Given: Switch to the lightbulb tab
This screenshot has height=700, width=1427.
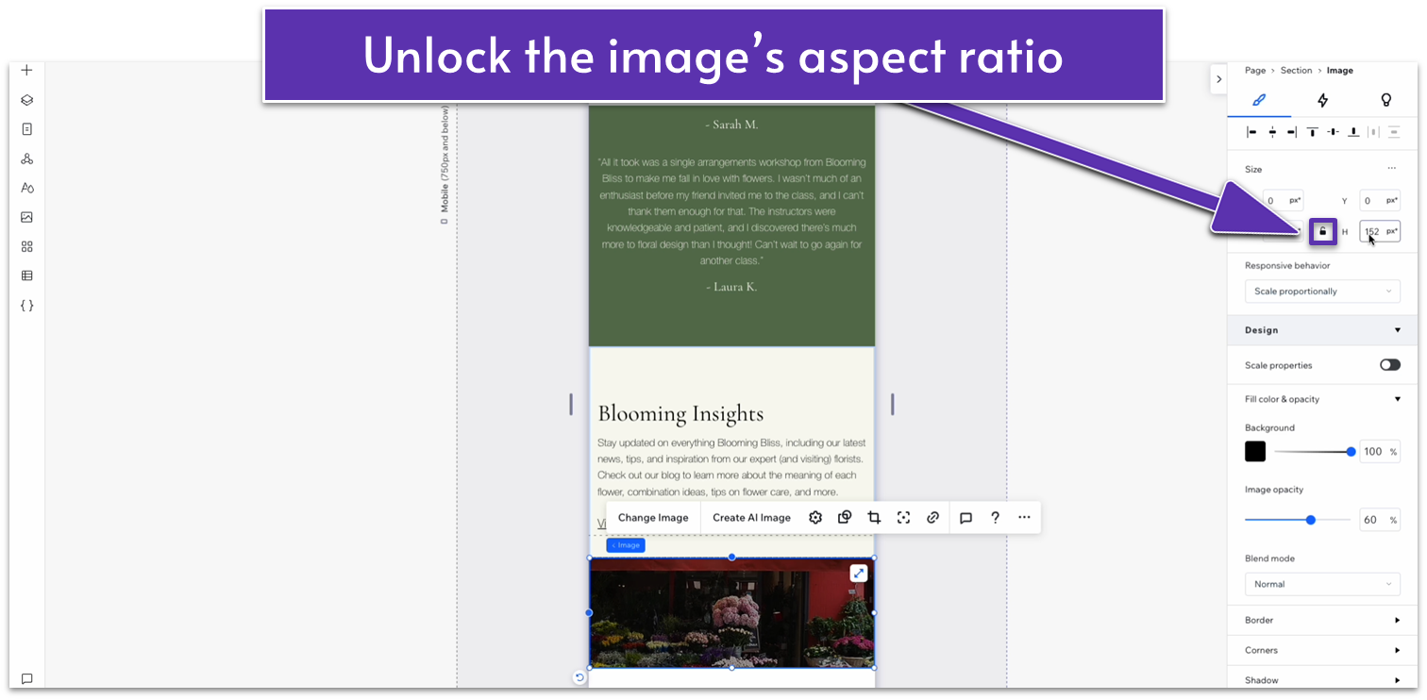Looking at the screenshot, I should 1386,100.
